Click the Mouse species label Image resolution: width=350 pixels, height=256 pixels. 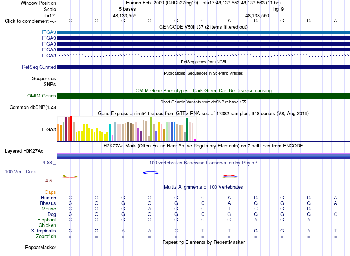(49, 209)
